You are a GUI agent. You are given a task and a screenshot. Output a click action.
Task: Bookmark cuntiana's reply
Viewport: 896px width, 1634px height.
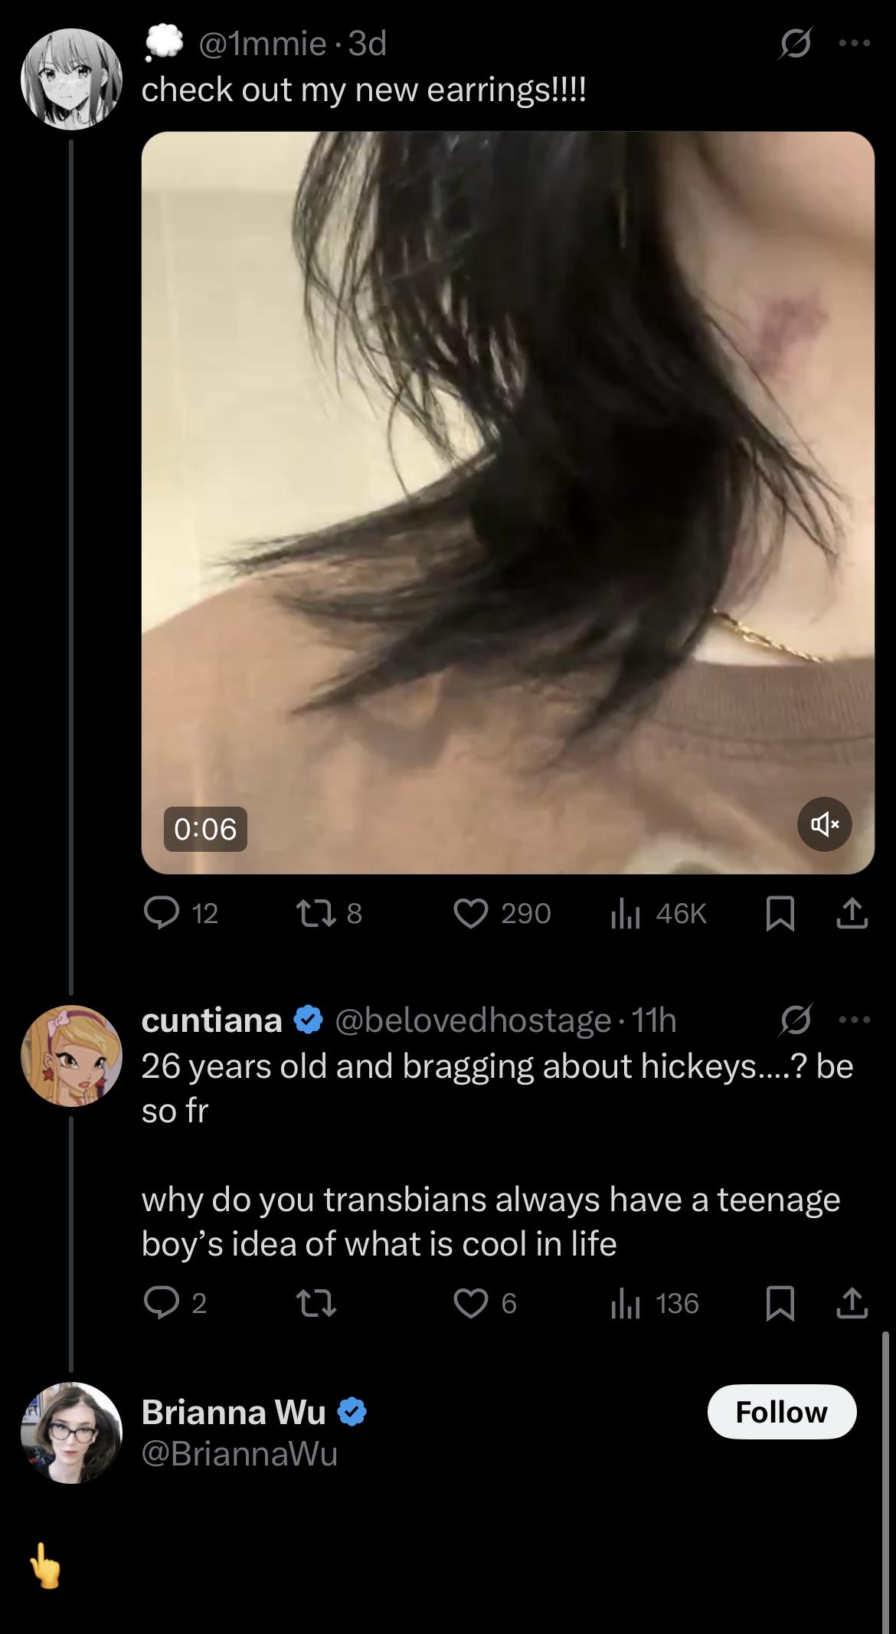click(780, 1304)
